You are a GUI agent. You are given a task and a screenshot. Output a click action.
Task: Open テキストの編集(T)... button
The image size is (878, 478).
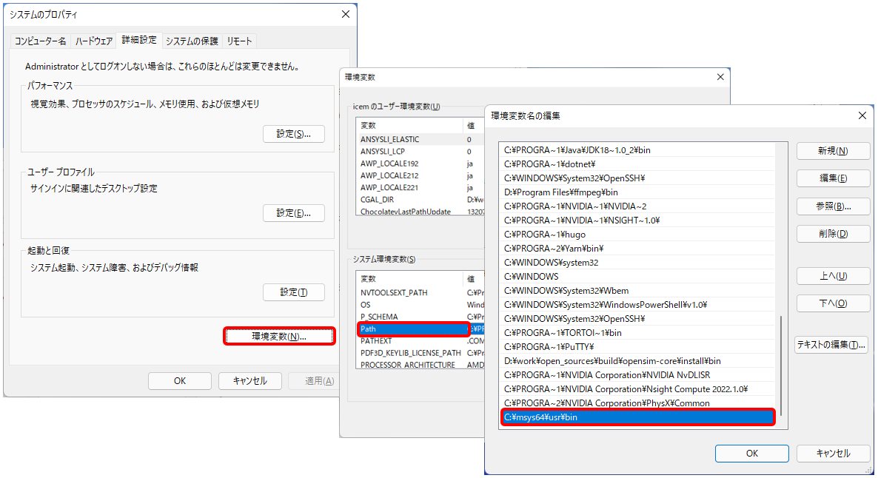click(831, 345)
